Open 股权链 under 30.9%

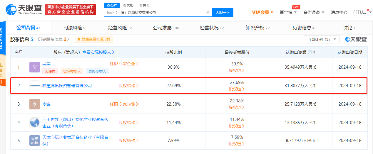237,70
